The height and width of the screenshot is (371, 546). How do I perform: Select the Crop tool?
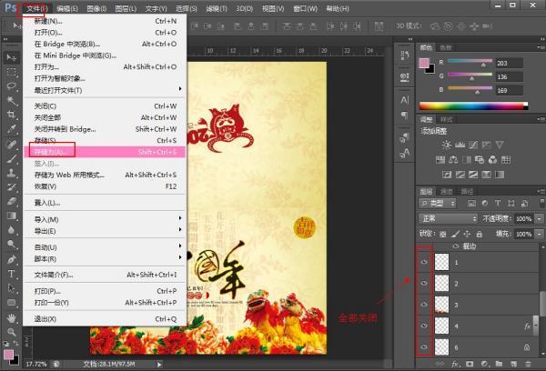12,115
